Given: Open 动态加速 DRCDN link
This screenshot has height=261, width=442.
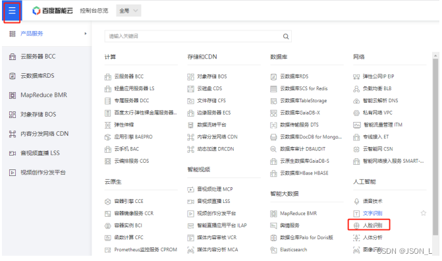Looking at the screenshot, I should pos(215,149).
